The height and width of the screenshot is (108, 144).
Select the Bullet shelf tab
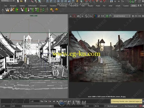pos(134,6)
